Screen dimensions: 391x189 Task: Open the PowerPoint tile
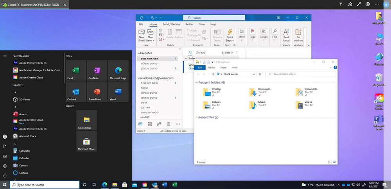pos(97,92)
